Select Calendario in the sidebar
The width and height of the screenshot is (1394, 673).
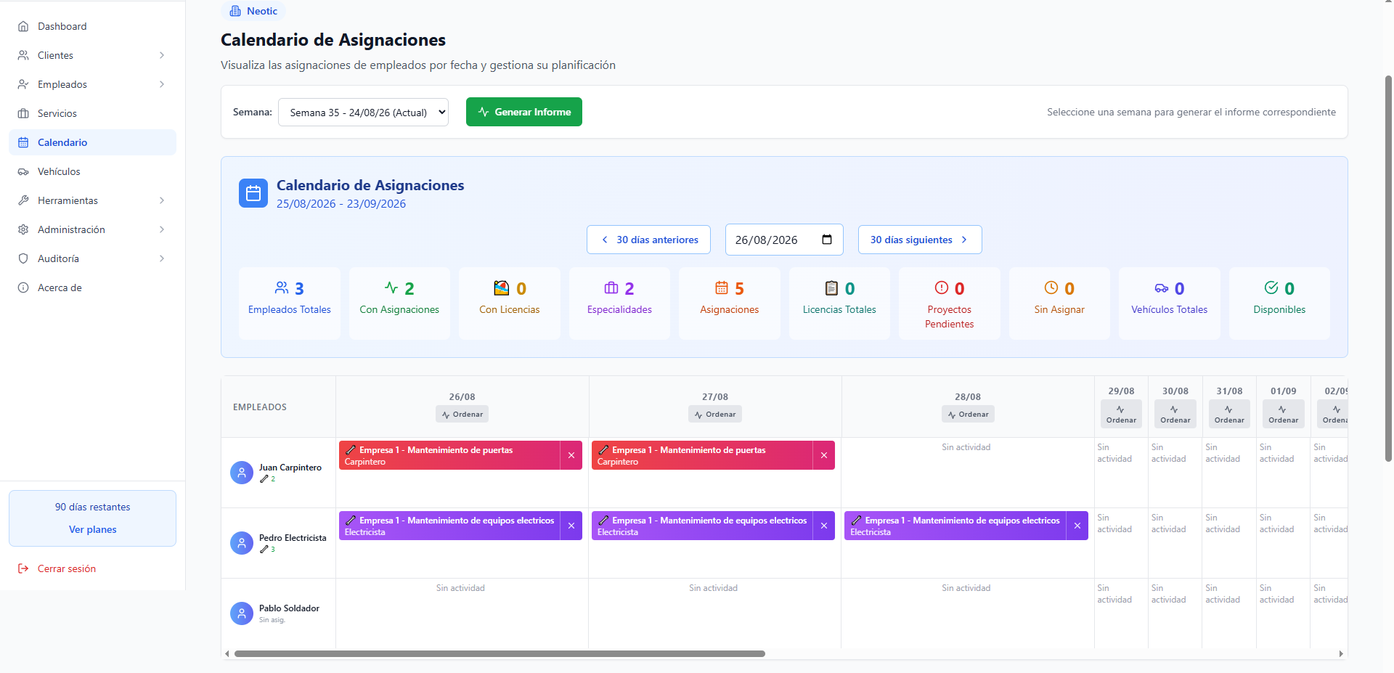coord(92,142)
